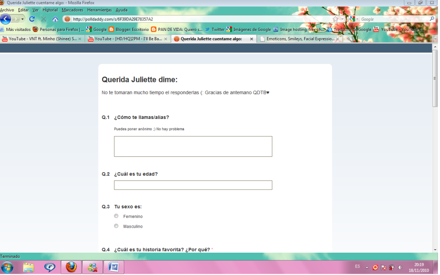Viewport: 440px width, 275px height.
Task: Switch to YouTube VNT ft. Minho tab
Action: point(39,39)
